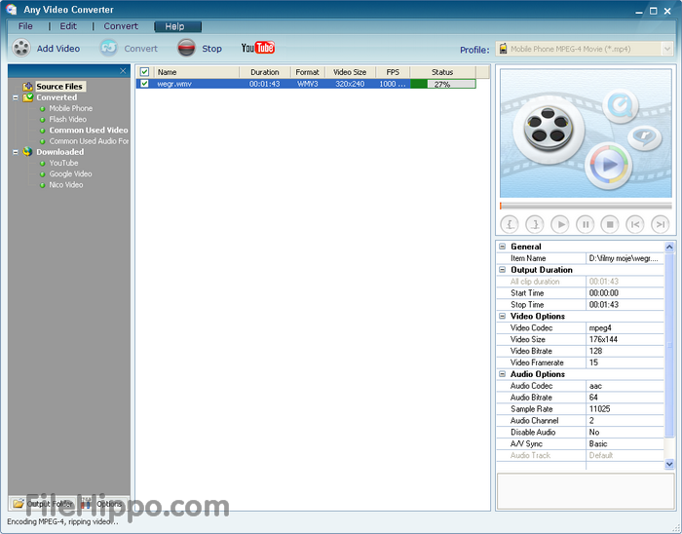Image resolution: width=682 pixels, height=534 pixels.
Task: Click the Converted folder icon
Action: point(28,97)
